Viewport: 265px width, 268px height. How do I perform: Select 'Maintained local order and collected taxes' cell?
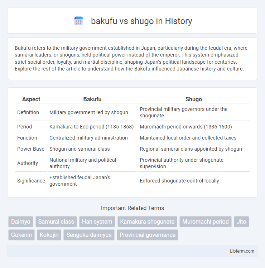click(x=194, y=138)
